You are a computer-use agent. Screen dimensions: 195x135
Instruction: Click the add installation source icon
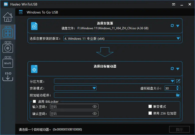[x=34, y=27]
